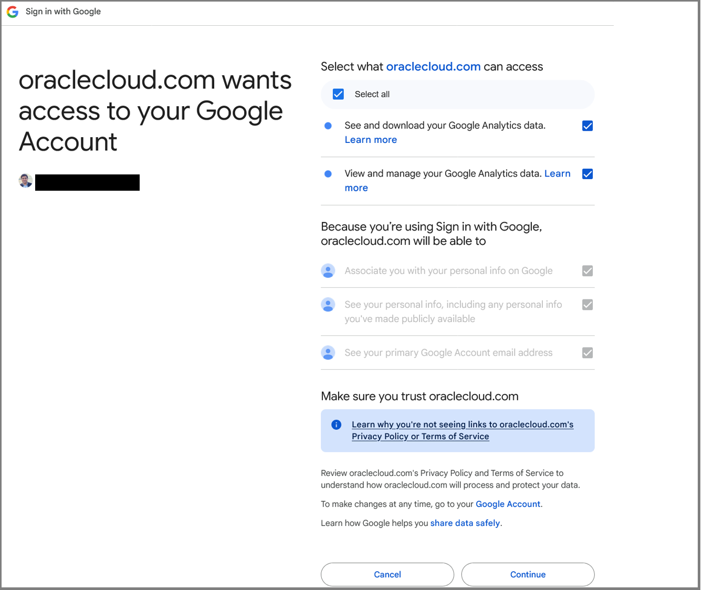The width and height of the screenshot is (703, 590).
Task: Click the disabled checkbox for personal info association
Action: 587,271
